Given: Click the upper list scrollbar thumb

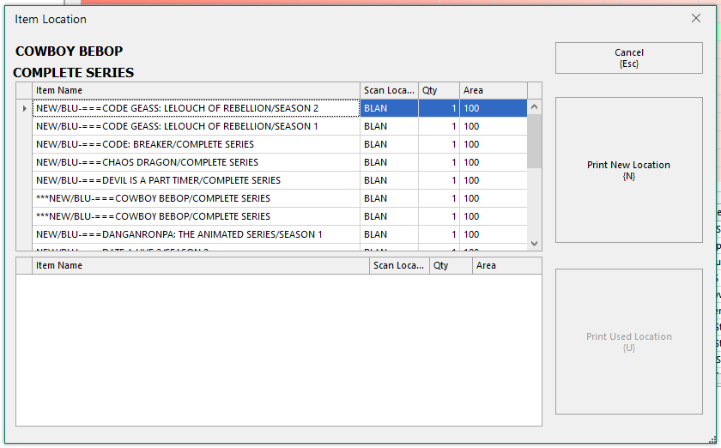Looking at the screenshot, I should tap(534, 142).
